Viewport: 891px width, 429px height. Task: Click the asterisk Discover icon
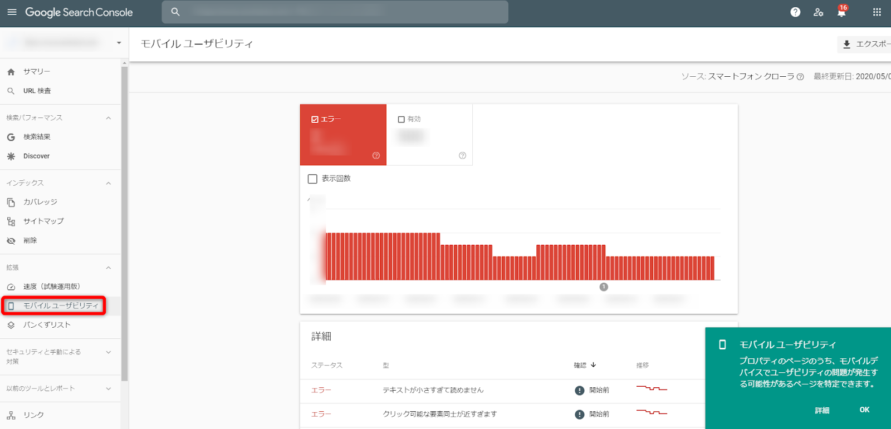coord(11,156)
